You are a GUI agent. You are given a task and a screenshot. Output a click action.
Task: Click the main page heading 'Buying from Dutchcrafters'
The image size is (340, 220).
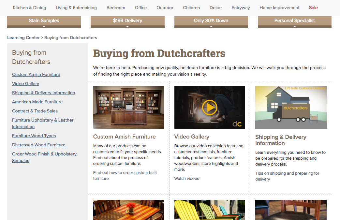tap(159, 53)
